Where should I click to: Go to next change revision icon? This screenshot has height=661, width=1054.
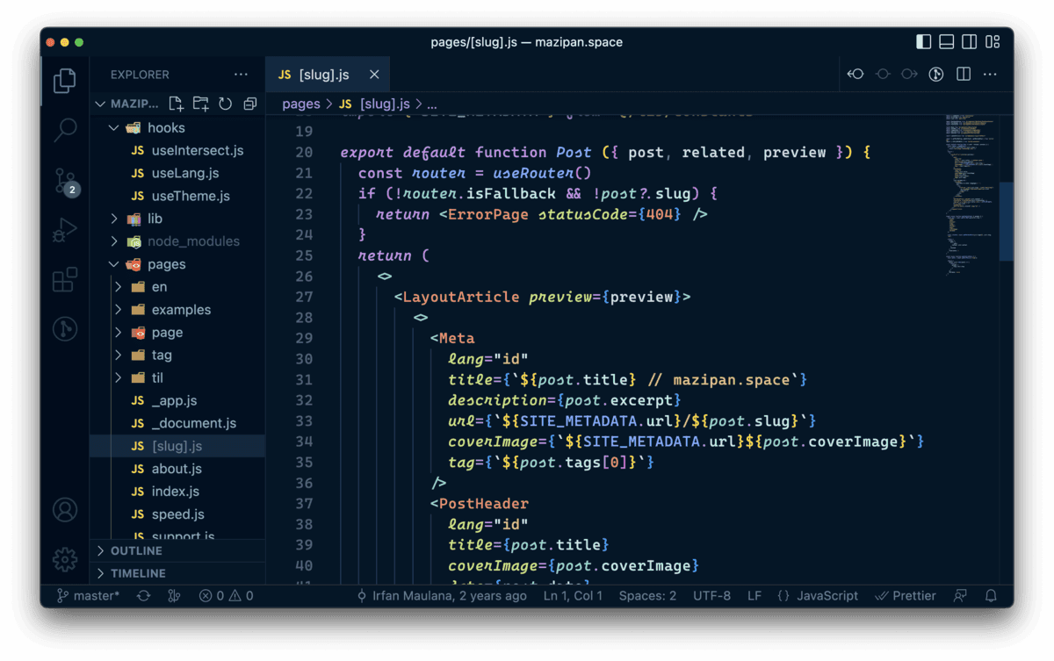[909, 75]
